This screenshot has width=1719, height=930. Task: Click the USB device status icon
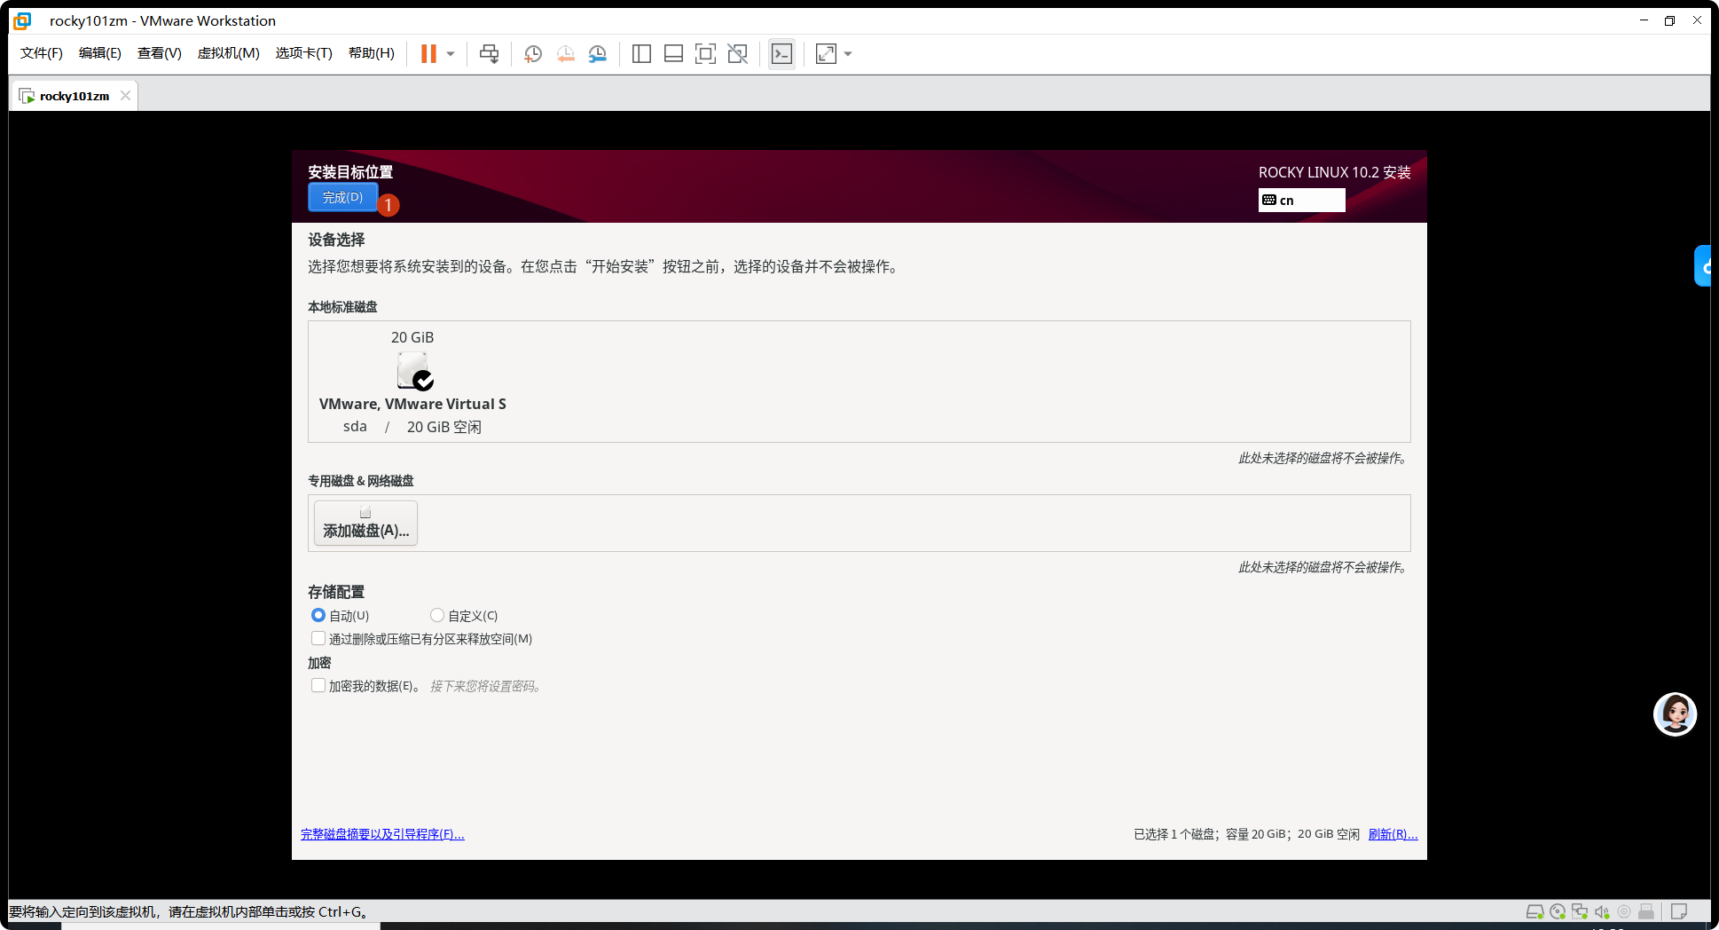tap(1646, 911)
